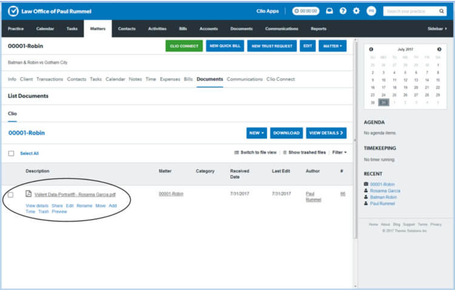Toggle Show trashed files

click(x=305, y=152)
